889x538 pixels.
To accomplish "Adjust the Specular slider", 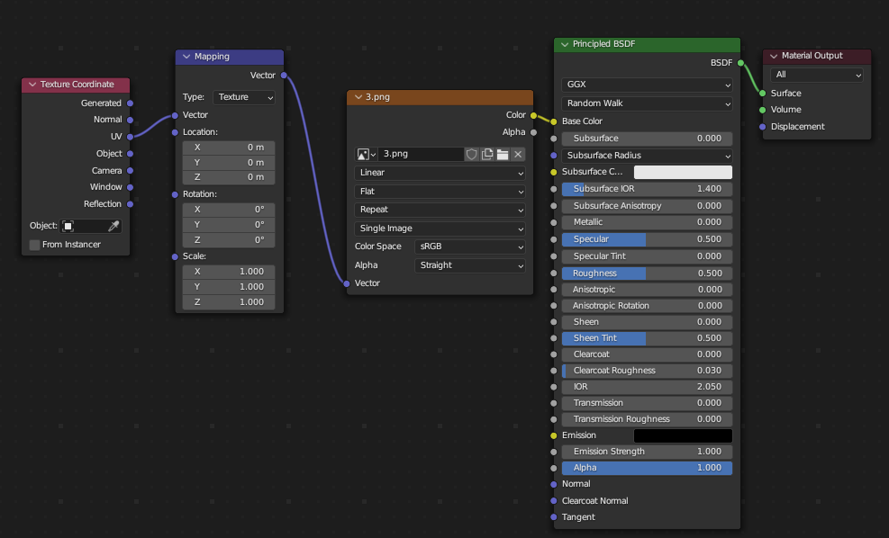I will (647, 239).
